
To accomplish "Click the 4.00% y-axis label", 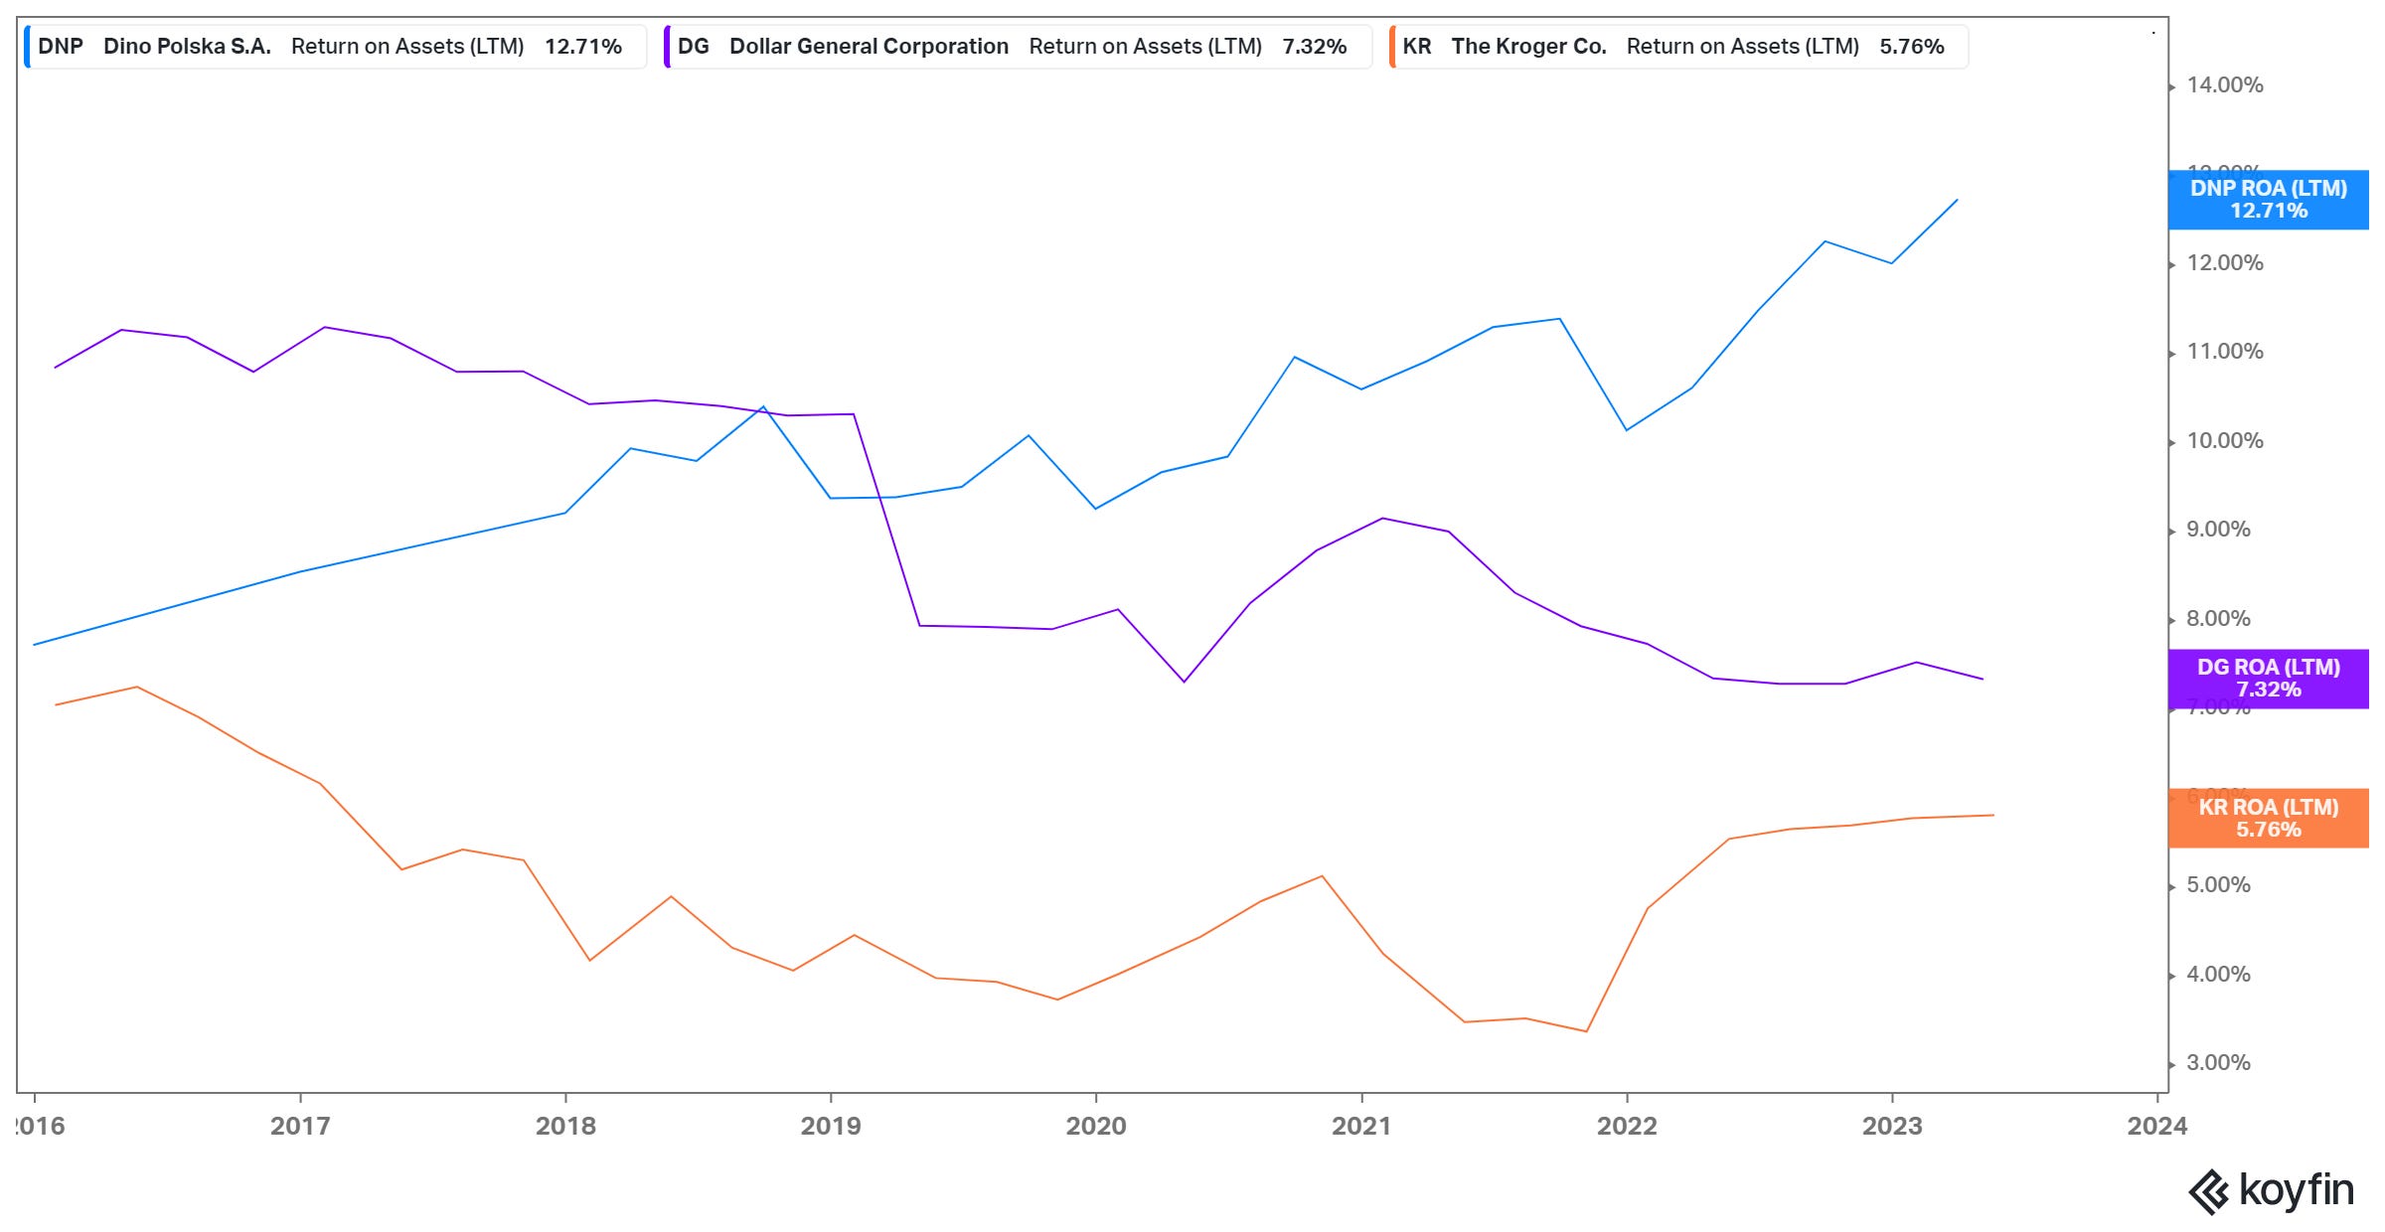I will tap(2219, 975).
